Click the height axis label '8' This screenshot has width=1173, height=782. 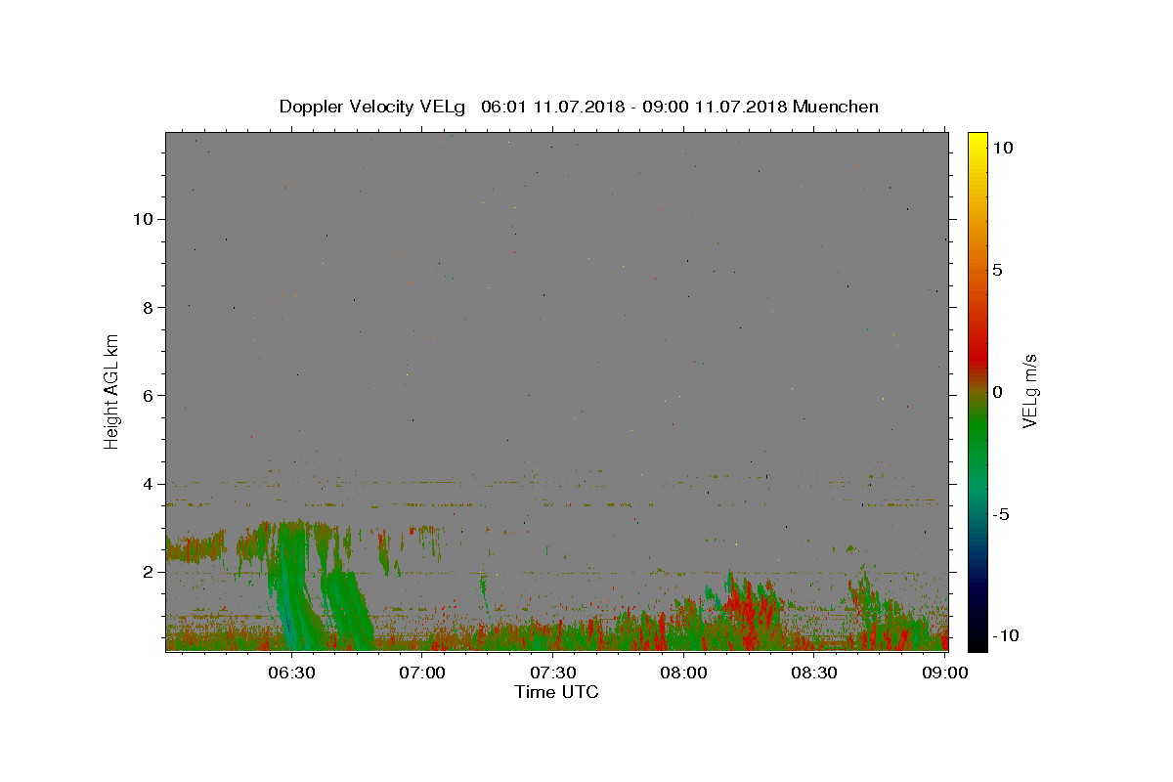click(149, 307)
